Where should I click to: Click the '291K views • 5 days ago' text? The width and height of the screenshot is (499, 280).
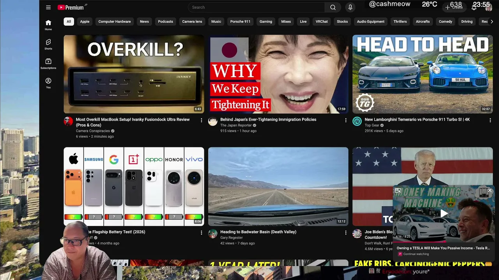pos(384,131)
